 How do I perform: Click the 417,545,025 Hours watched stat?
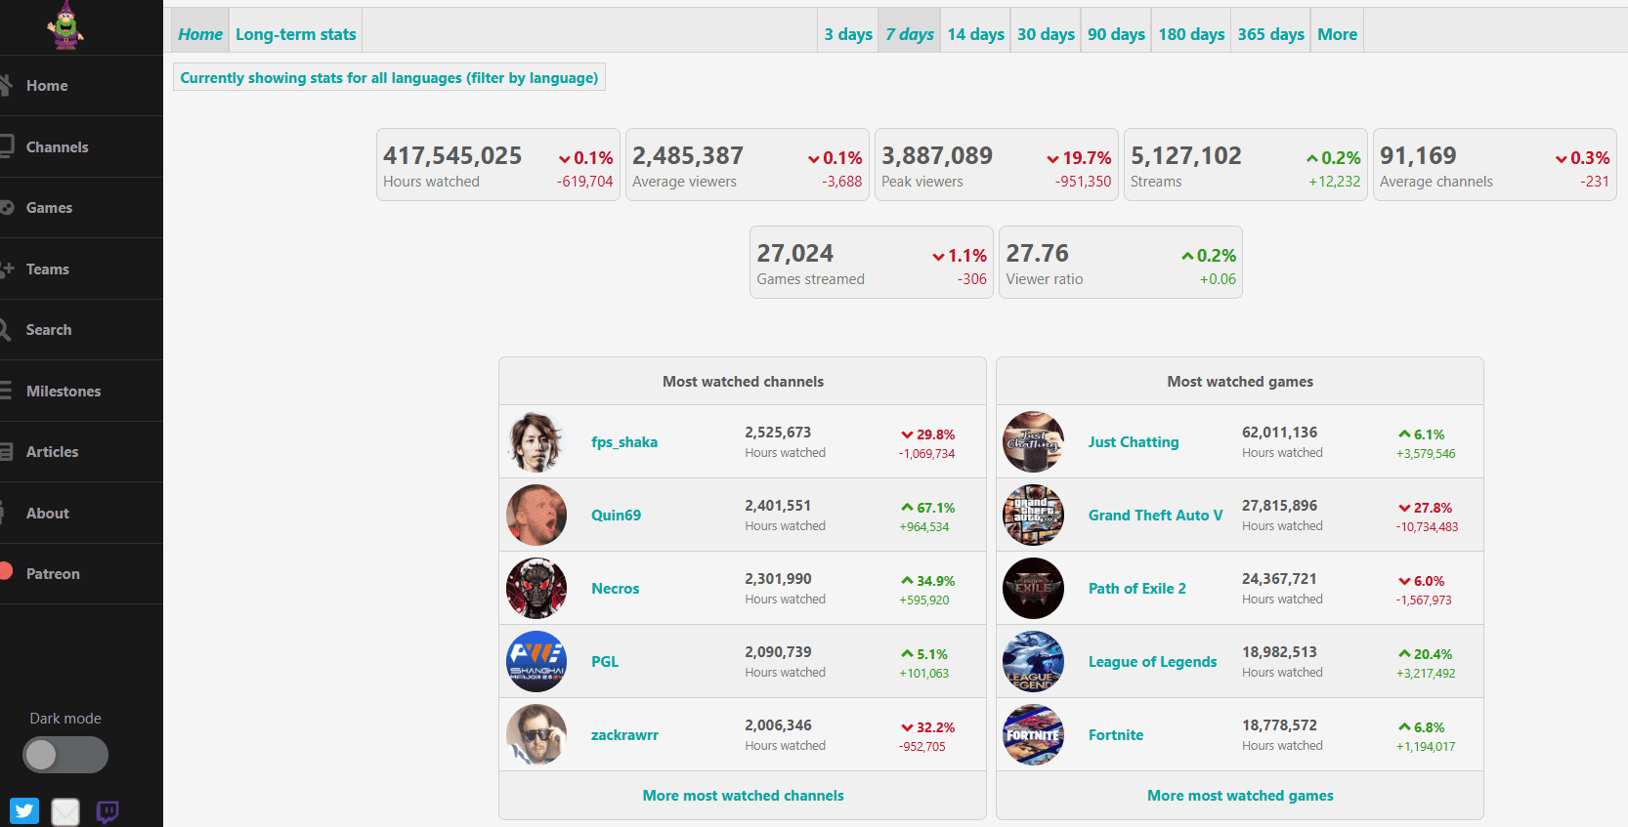coord(498,165)
